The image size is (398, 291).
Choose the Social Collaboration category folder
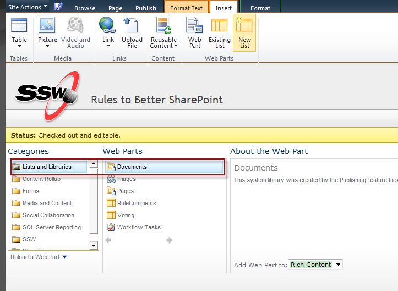(48, 215)
